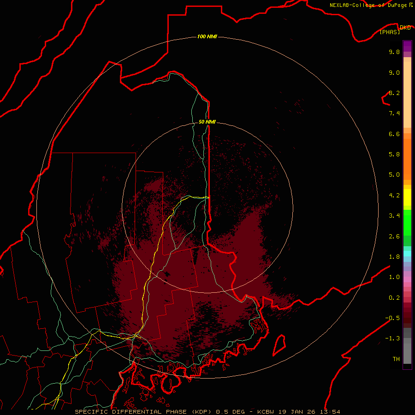The width and height of the screenshot is (415, 415).
Task: Pick the cyan band on the color scale
Action: [407, 254]
